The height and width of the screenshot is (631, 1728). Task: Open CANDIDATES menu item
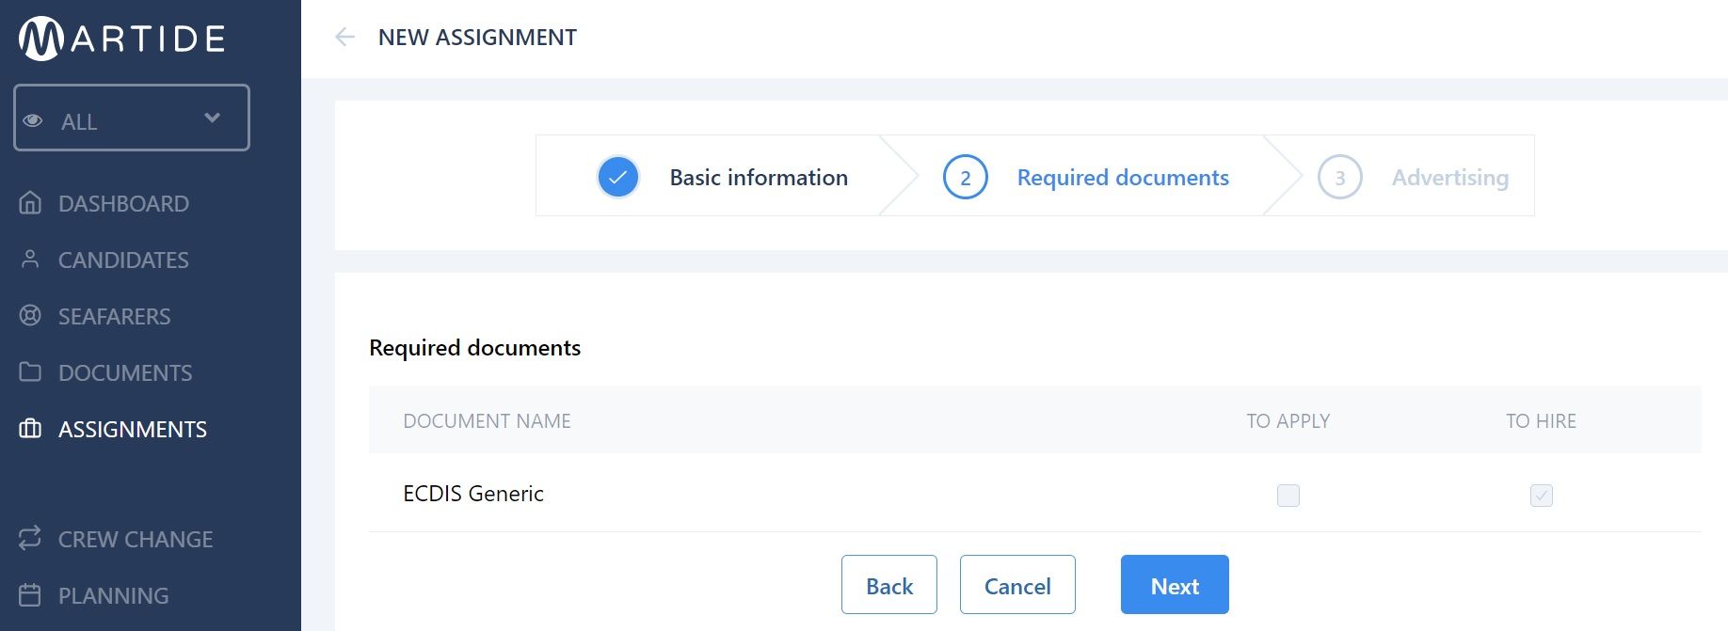(x=123, y=260)
